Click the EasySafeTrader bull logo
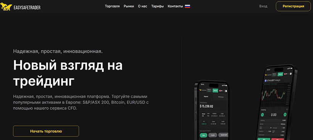This screenshot has height=140, width=313. pos(6,7)
